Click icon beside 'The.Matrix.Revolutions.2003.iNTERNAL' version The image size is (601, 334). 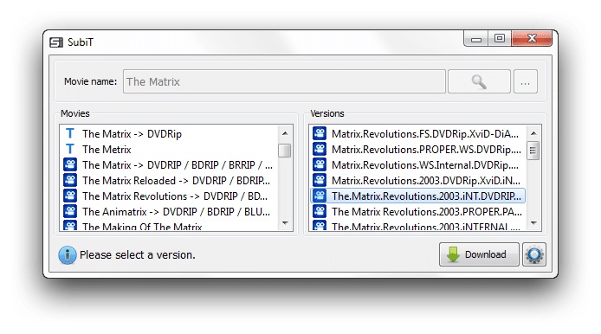click(x=320, y=226)
